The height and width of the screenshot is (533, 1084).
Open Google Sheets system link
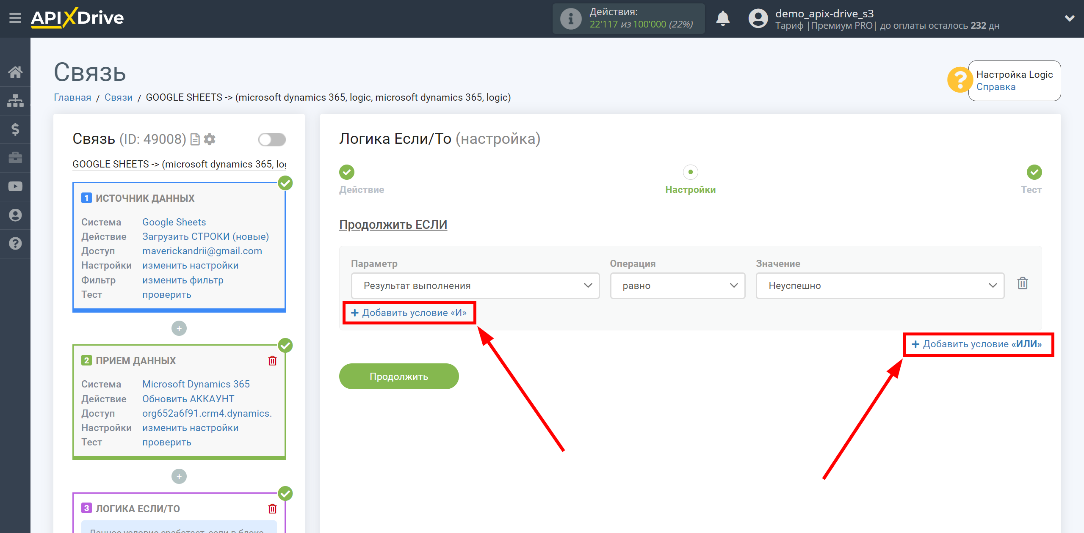pyautogui.click(x=174, y=222)
